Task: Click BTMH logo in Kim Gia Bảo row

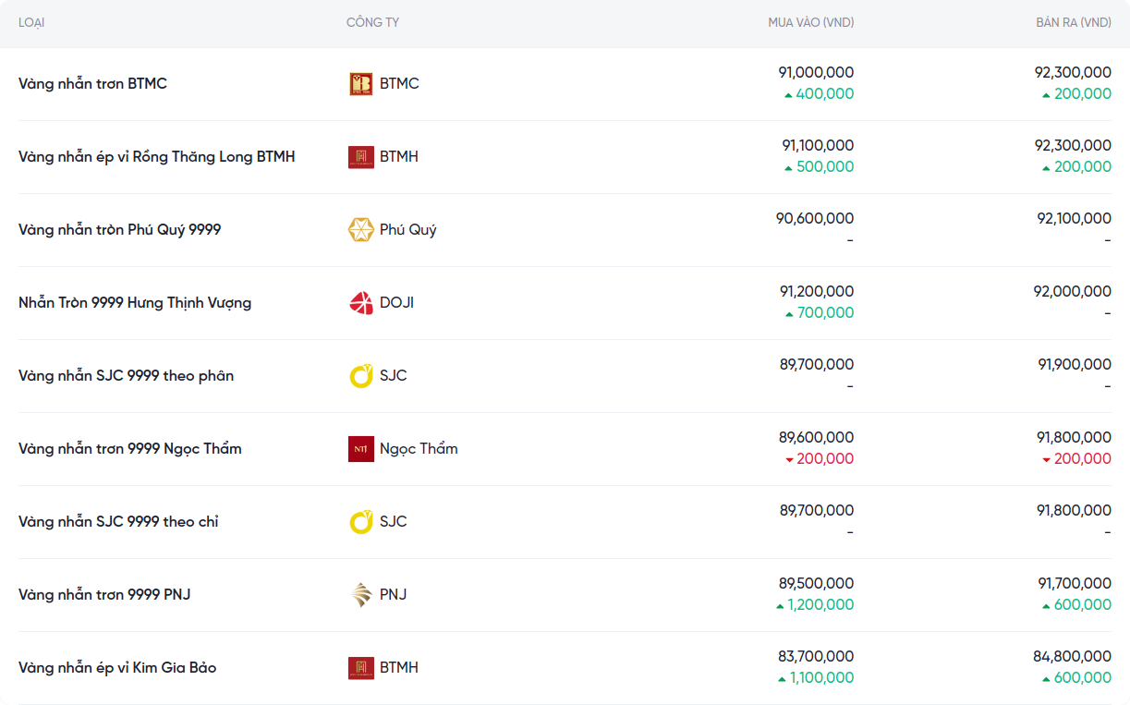Action: click(x=360, y=668)
